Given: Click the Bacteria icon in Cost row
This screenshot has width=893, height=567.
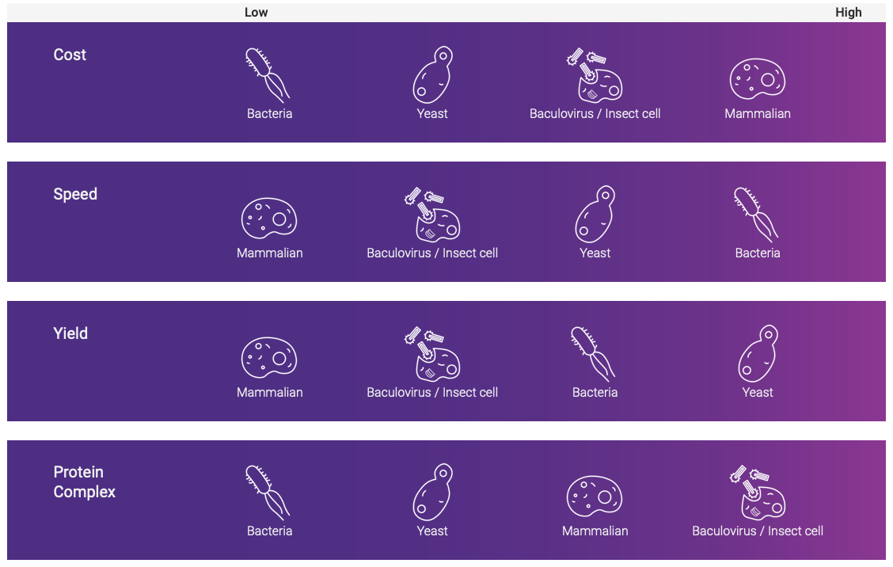Looking at the screenshot, I should [268, 75].
